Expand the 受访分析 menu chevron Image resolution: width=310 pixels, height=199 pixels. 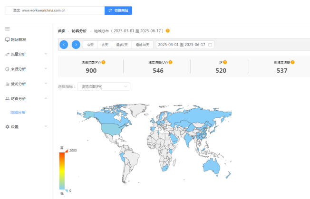tap(46, 83)
